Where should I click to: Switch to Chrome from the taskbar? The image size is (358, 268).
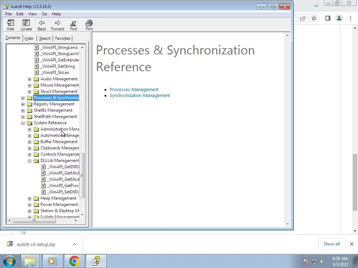[74, 261]
